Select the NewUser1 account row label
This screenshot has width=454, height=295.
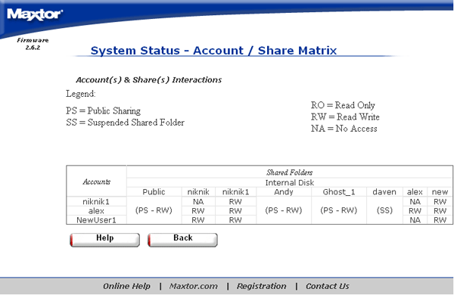(96, 220)
